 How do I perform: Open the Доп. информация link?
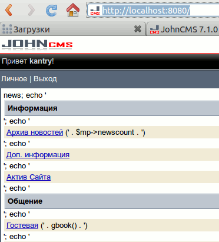tap(38, 155)
